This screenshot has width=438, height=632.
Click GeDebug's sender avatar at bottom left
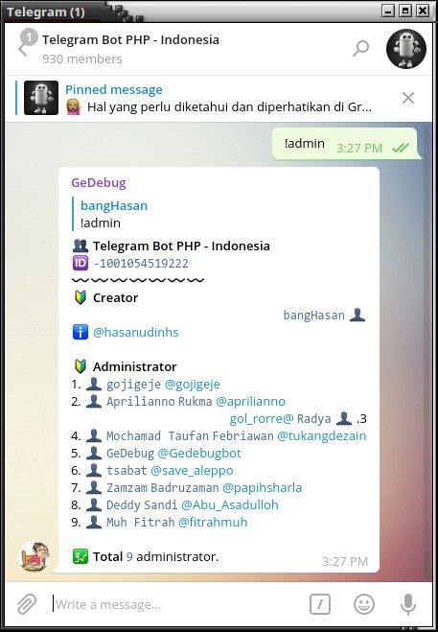(34, 556)
